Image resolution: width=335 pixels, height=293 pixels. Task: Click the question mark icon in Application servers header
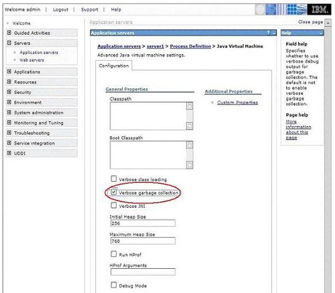pos(268,33)
